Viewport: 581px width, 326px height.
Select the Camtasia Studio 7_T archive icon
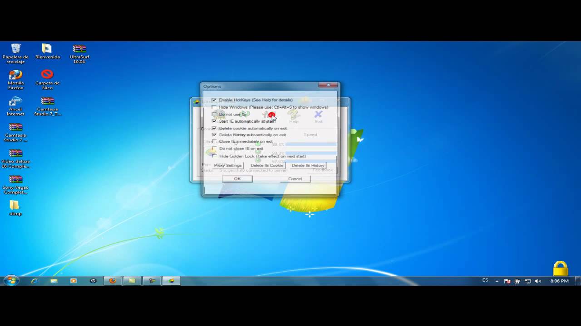coord(47,106)
